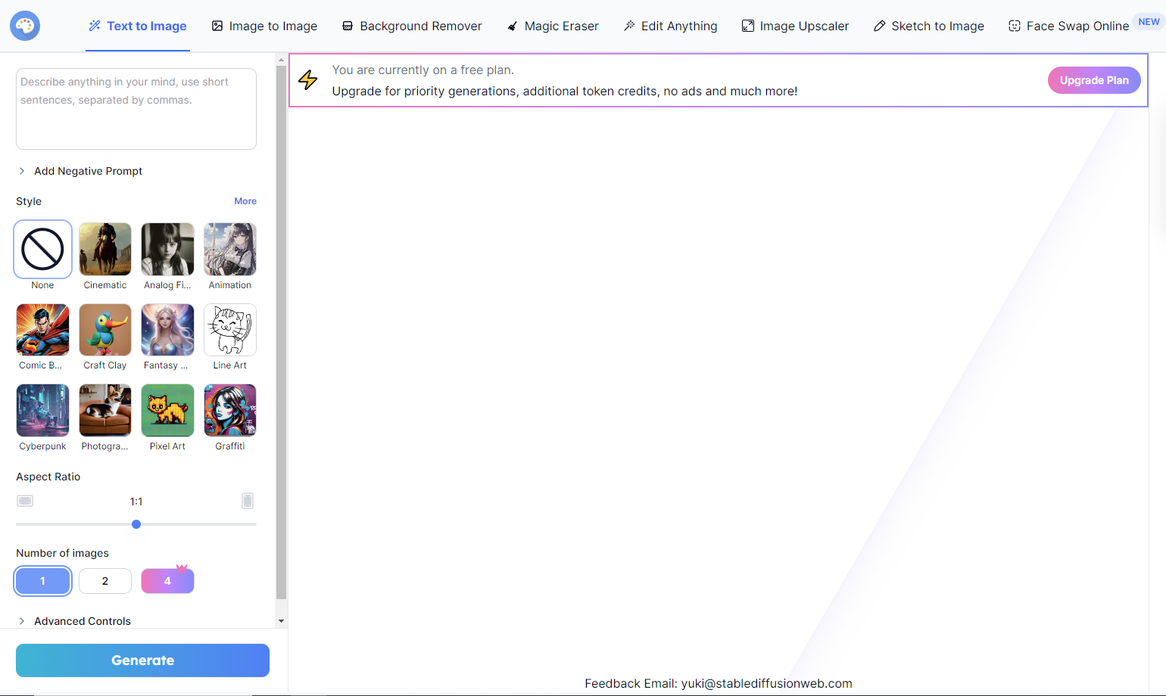Set number of images to 1
The width and height of the screenshot is (1166, 696).
[42, 581]
